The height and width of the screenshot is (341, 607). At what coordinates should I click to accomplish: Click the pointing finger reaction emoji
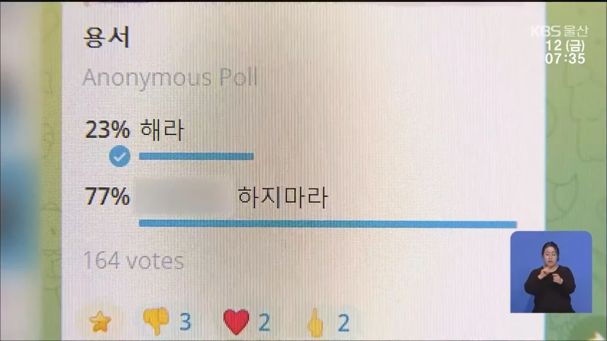(316, 322)
